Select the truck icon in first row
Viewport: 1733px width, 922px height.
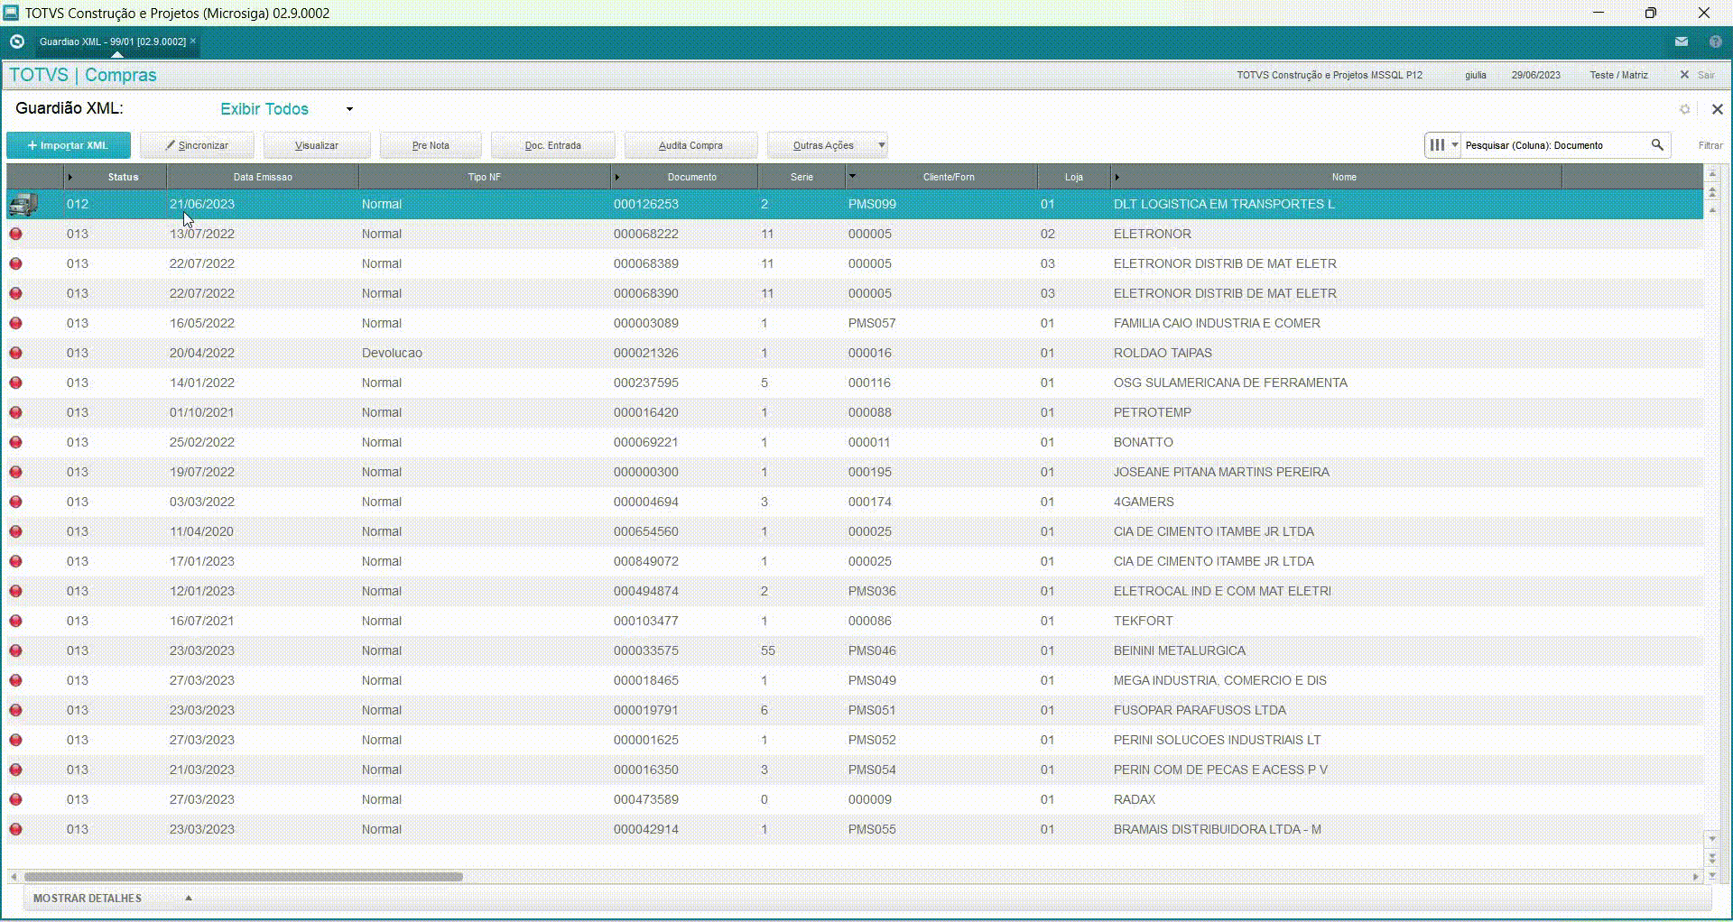click(x=23, y=205)
